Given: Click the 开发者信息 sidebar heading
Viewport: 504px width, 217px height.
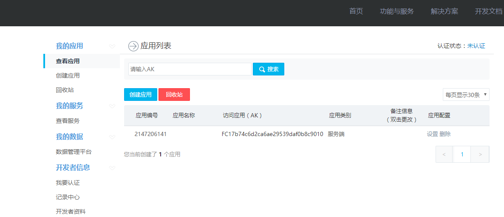Looking at the screenshot, I should pos(73,167).
